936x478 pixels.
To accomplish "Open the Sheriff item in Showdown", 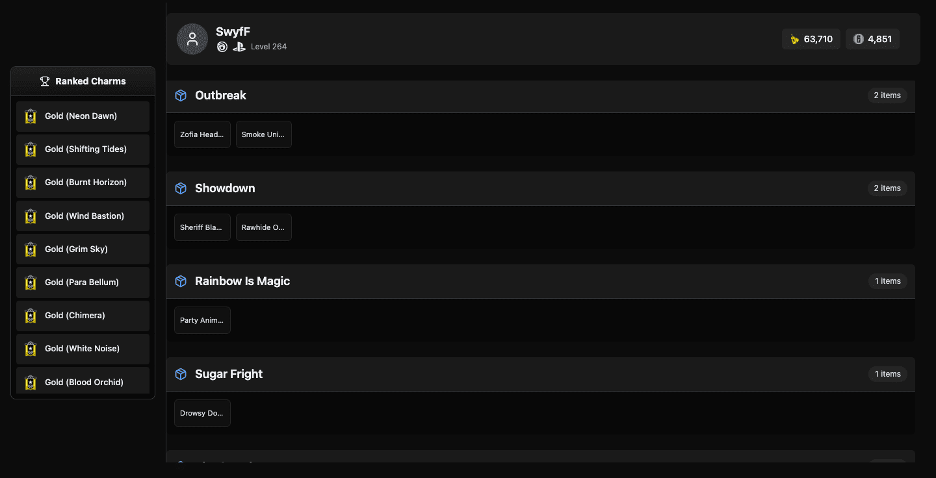I will [x=202, y=227].
